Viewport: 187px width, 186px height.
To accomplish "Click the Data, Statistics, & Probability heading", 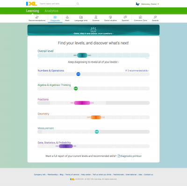I will pyautogui.click(x=54, y=143).
